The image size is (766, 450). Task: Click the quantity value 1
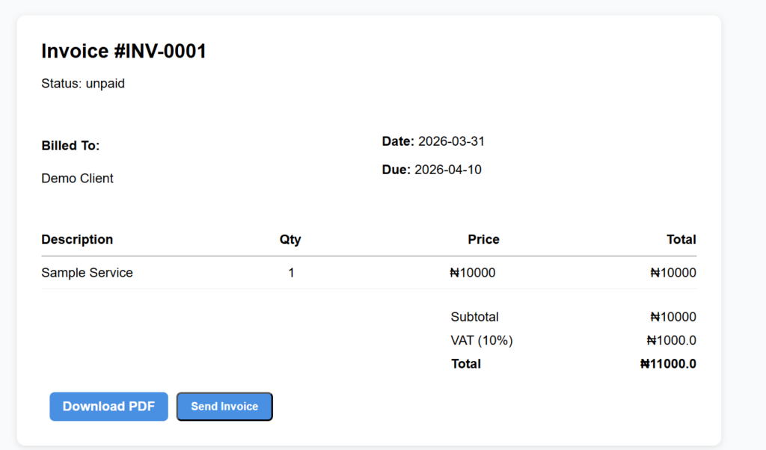point(291,273)
